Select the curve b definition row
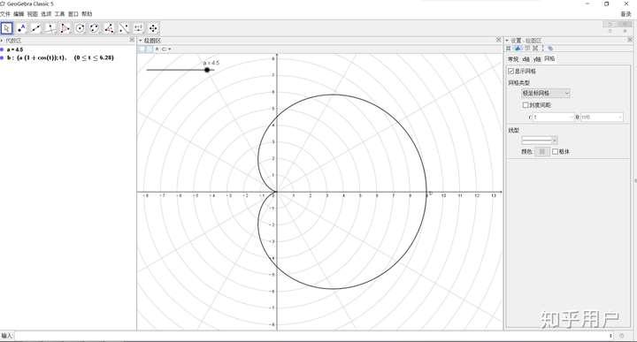Screen dimensions: 637x342 60,57
